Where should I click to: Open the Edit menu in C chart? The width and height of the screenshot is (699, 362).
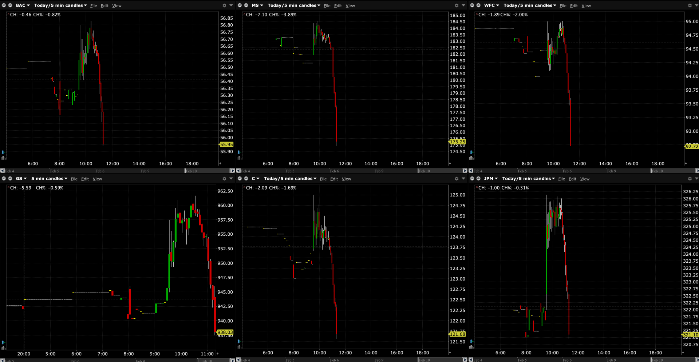[x=334, y=179]
